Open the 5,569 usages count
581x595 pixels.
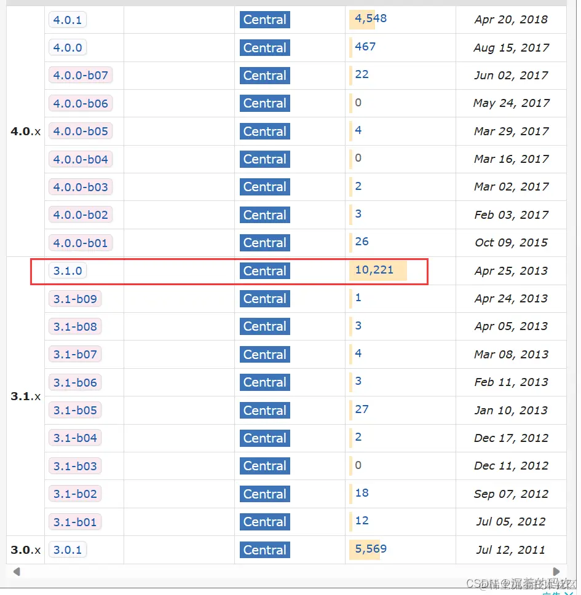[371, 548]
